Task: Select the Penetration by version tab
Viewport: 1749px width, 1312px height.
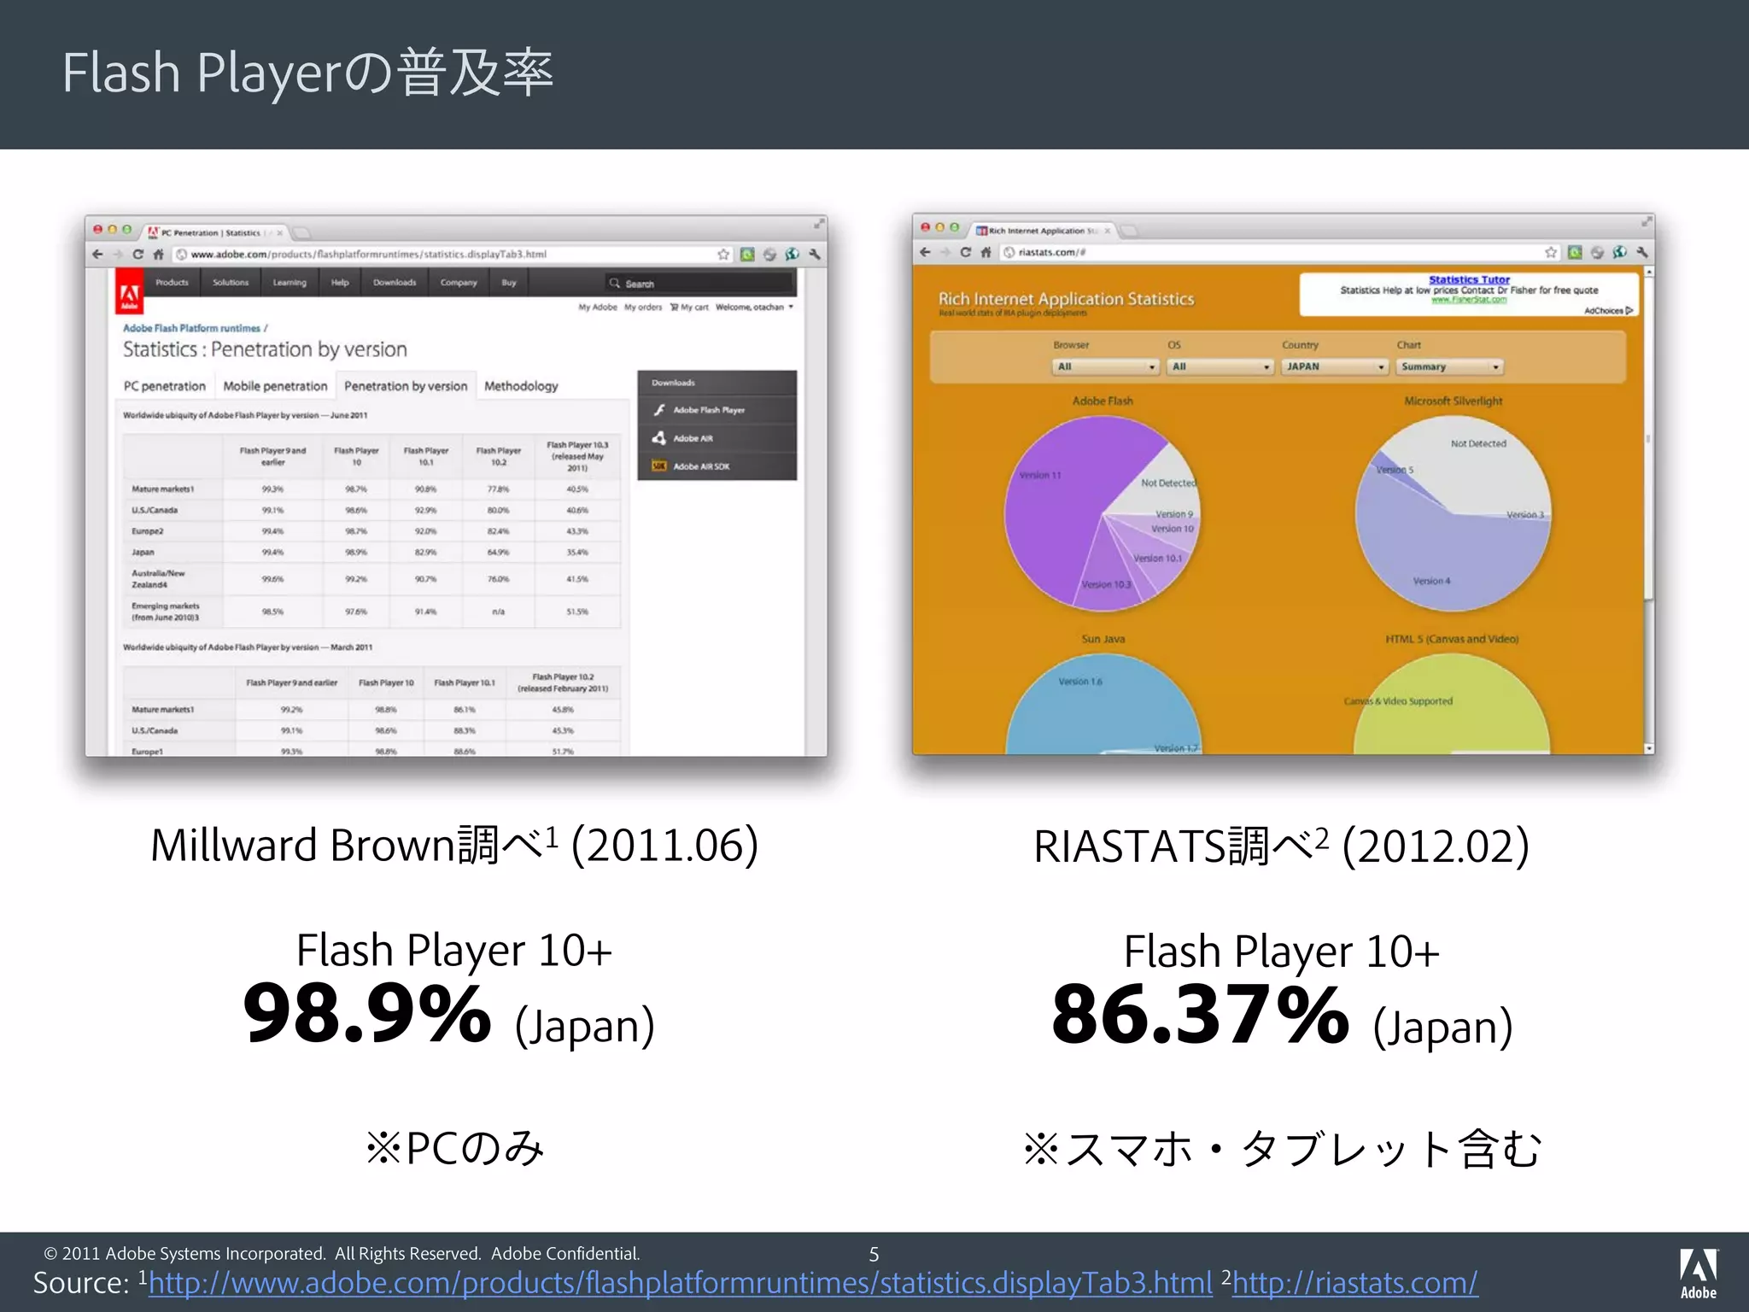Action: (406, 386)
